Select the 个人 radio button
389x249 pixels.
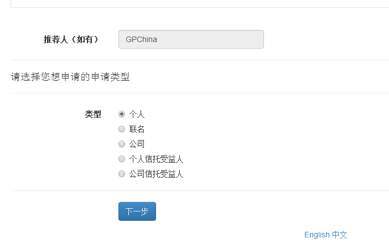(x=122, y=114)
